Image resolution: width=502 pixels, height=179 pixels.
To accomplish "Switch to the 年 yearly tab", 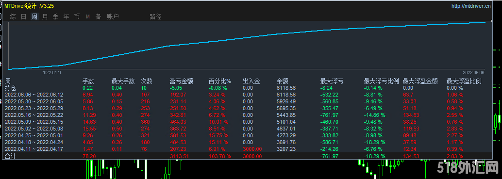I will tap(67, 16).
